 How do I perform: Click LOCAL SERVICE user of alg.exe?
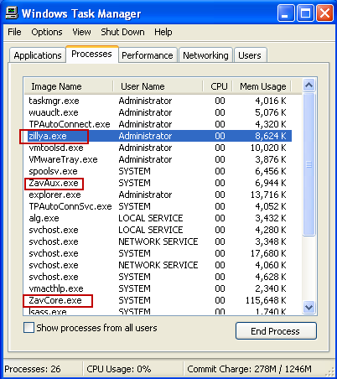[x=151, y=218]
